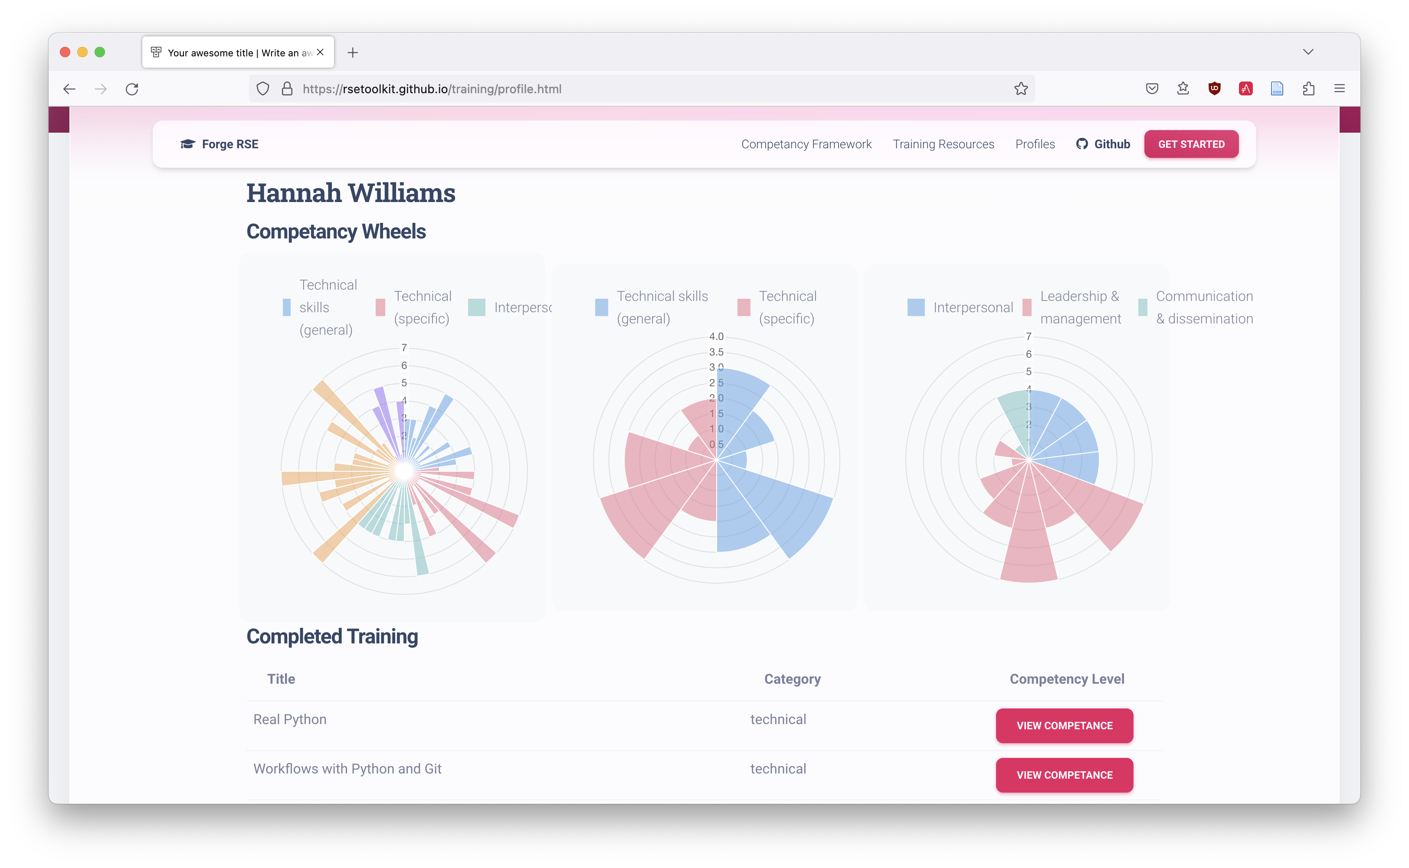
Task: Click the star/favorite icon in address bar
Action: point(1022,88)
